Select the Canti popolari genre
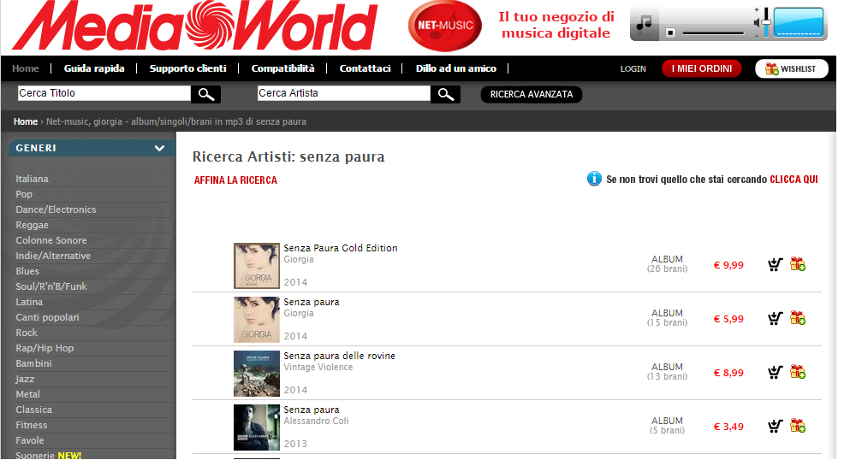 [x=47, y=317]
